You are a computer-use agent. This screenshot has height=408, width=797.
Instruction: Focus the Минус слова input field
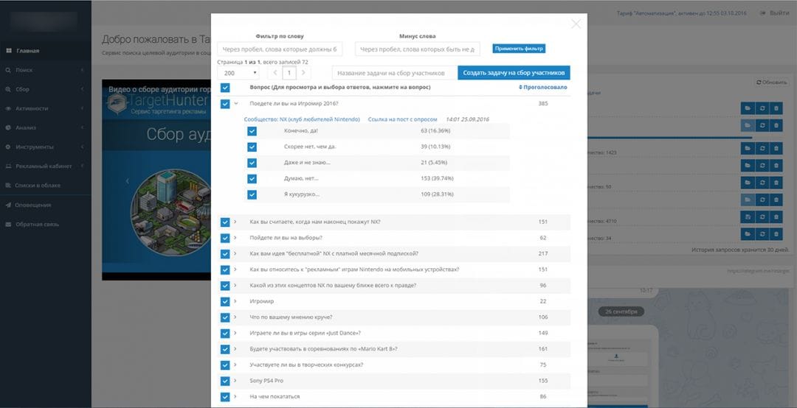coord(417,49)
